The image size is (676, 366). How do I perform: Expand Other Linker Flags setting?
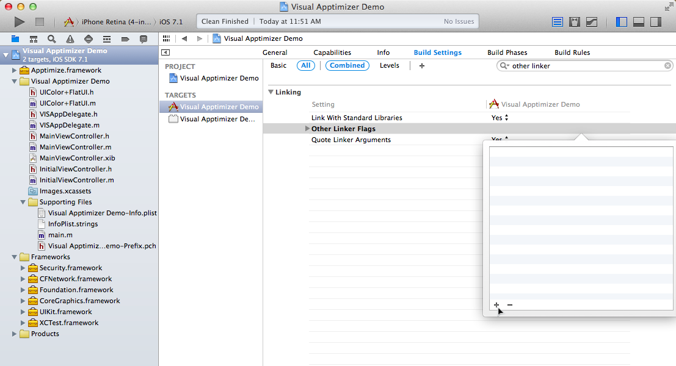(x=307, y=129)
